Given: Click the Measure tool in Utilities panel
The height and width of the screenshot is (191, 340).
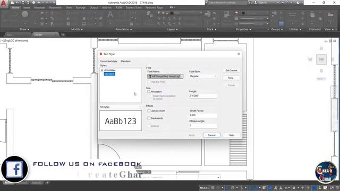Looking at the screenshot, I should click(x=292, y=14).
